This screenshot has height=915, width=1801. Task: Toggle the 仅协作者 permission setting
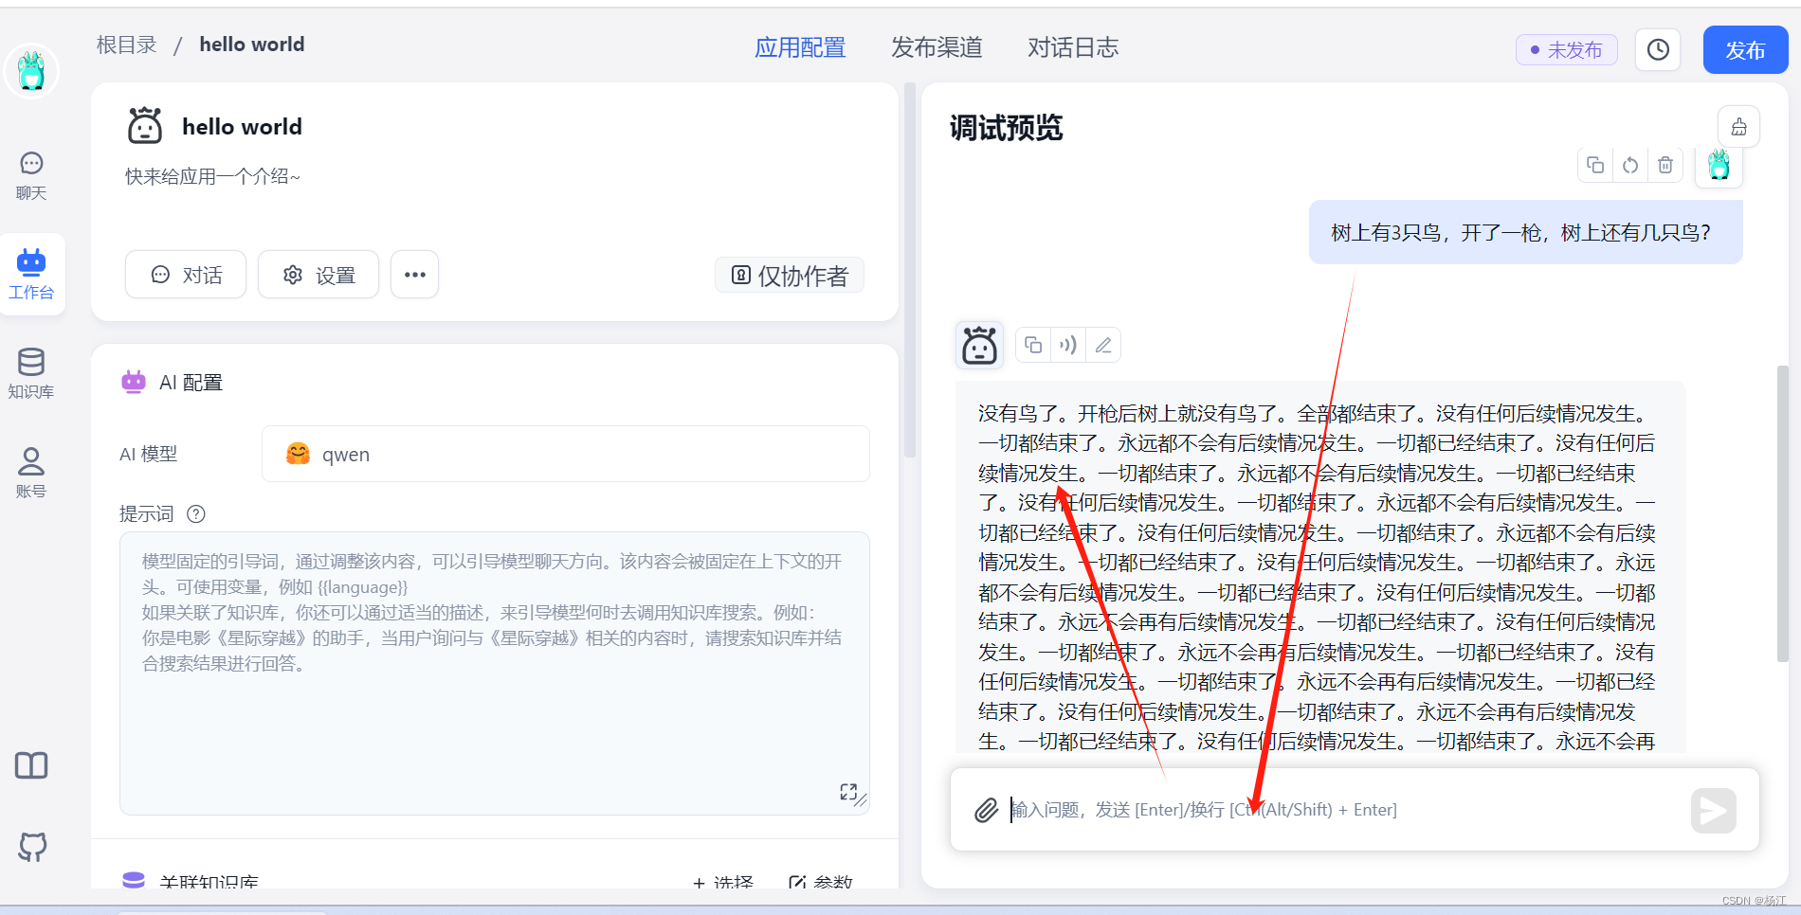tap(789, 275)
